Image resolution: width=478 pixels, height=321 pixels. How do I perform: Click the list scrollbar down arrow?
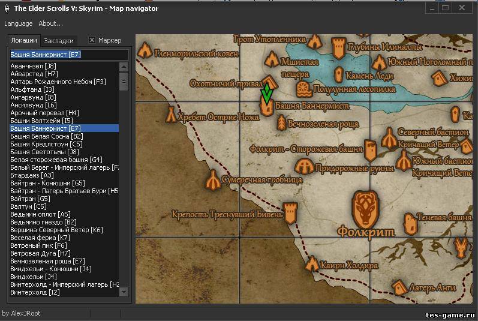tap(124, 292)
